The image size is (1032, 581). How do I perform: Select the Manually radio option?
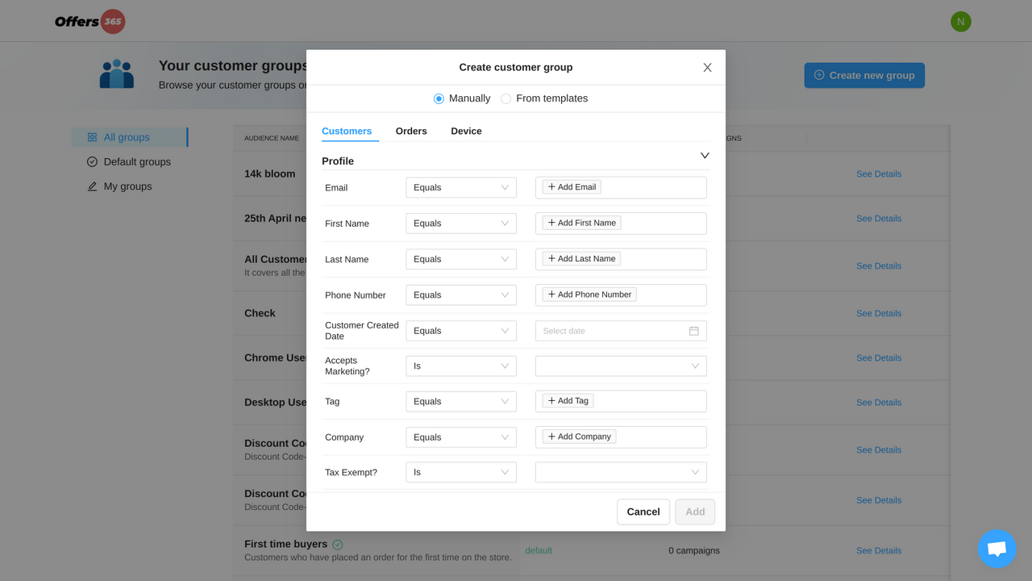coord(439,98)
